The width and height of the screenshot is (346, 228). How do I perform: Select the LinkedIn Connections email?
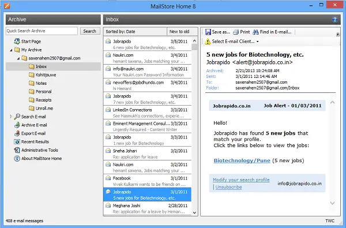148,113
